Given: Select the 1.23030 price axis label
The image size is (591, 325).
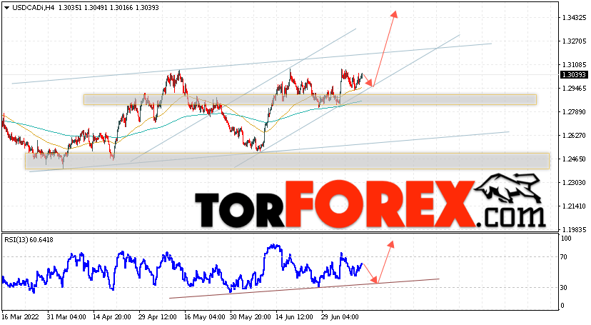Looking at the screenshot, I should (574, 182).
